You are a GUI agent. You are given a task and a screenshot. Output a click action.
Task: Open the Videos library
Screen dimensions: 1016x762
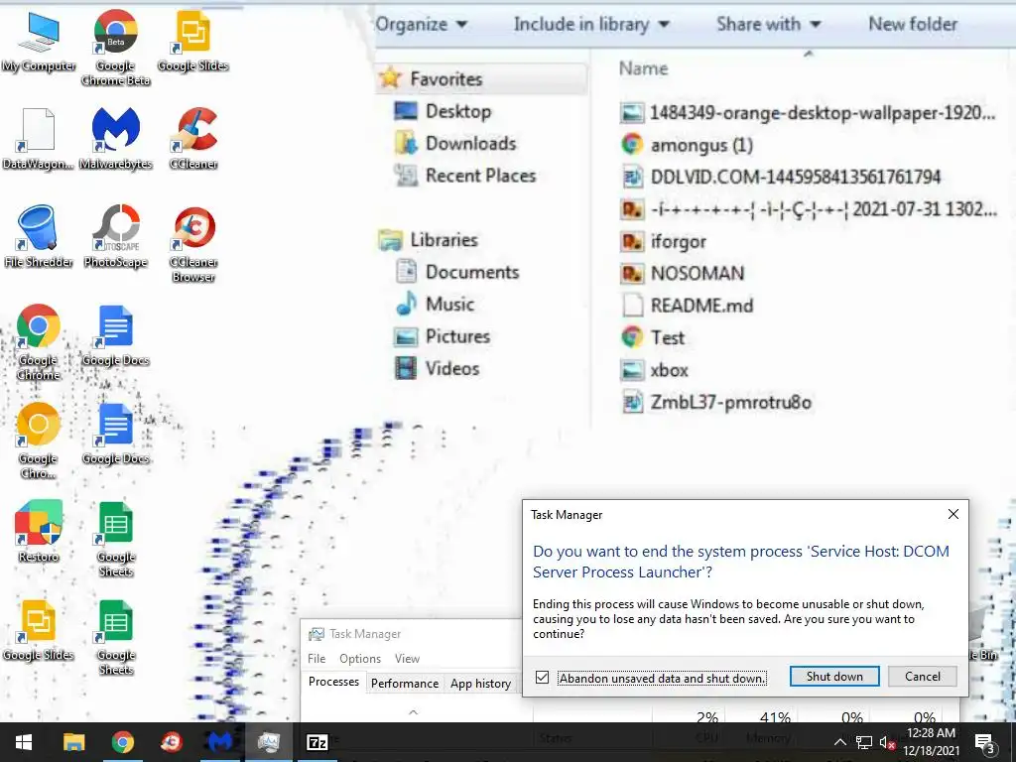(438, 369)
